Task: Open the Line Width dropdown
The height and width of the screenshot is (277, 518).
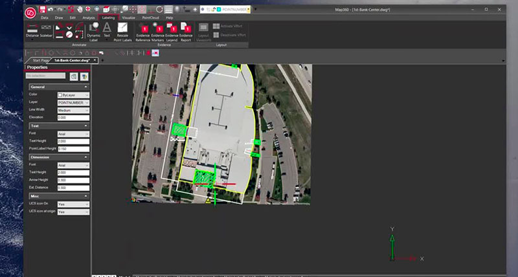Action: [73, 110]
